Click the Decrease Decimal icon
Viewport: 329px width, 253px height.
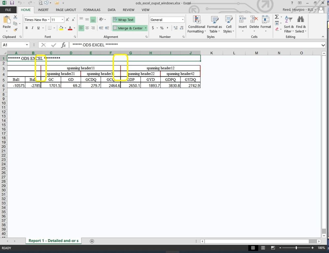point(182,28)
